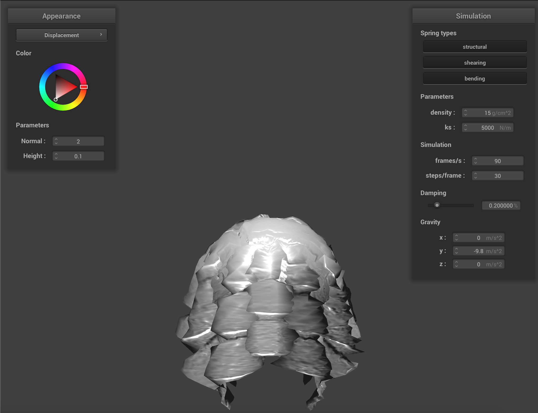Toggle the bending spring type
This screenshot has width=538, height=413.
[475, 79]
